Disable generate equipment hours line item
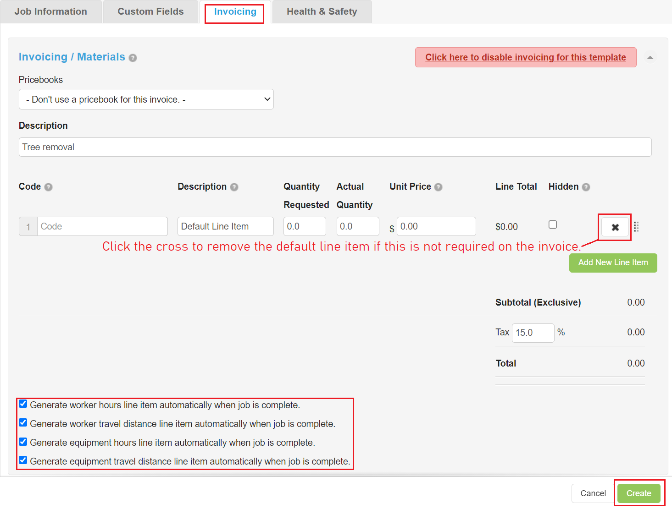The width and height of the screenshot is (672, 509). (23, 442)
